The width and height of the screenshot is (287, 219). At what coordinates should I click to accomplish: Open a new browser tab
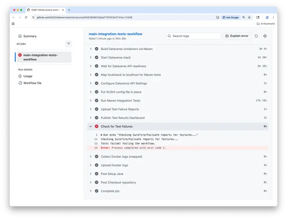69,10
